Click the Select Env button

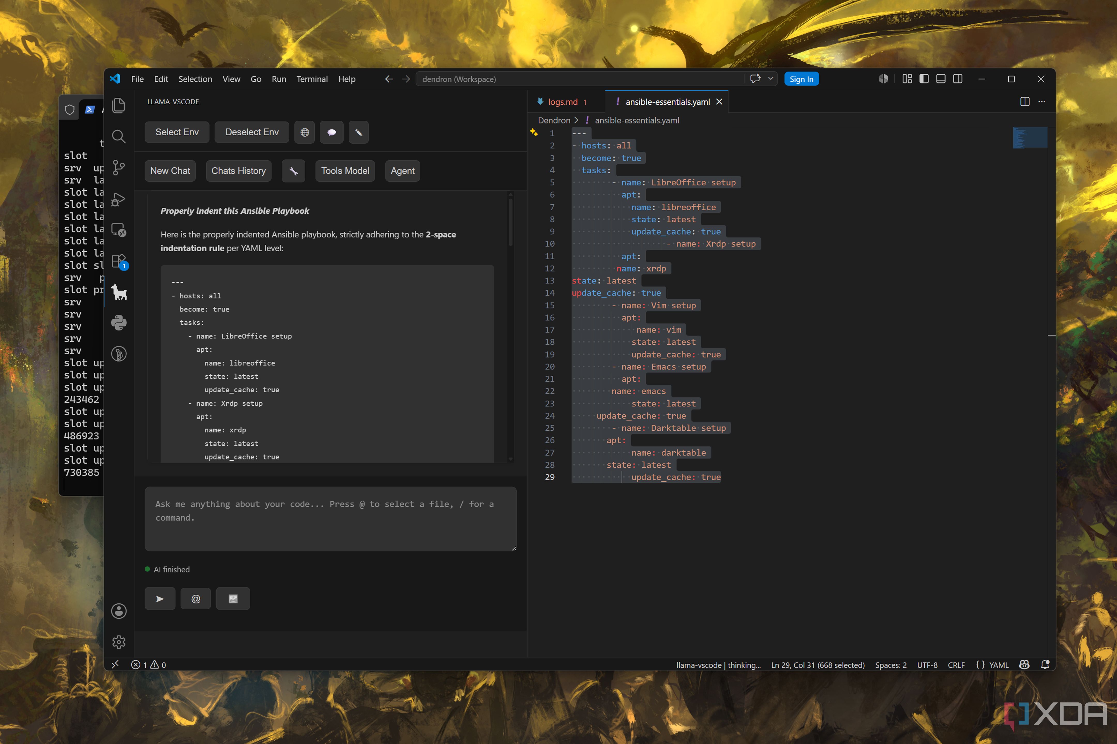177,132
